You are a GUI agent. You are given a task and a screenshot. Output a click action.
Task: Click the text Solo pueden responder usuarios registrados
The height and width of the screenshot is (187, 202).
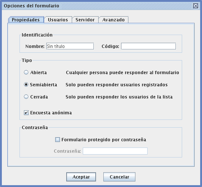coord(117,85)
